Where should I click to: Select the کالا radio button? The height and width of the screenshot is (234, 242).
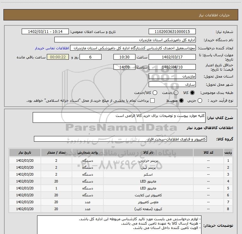coord(192,93)
